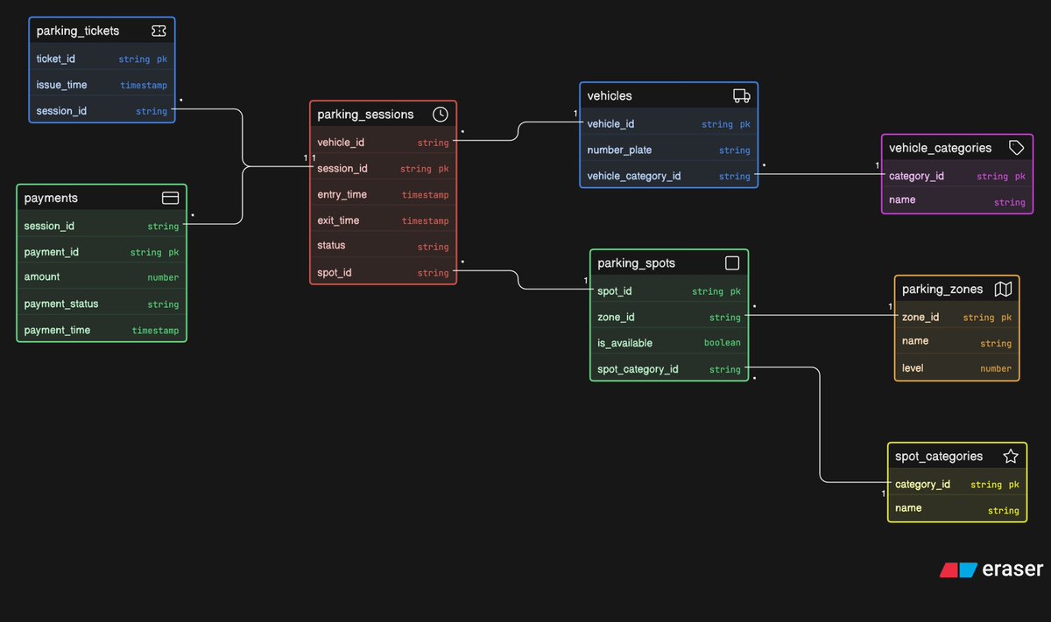The height and width of the screenshot is (622, 1051).
Task: Select the vehicles table title
Action: [610, 96]
